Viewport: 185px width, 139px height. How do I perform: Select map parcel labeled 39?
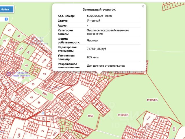[x=4, y=41]
